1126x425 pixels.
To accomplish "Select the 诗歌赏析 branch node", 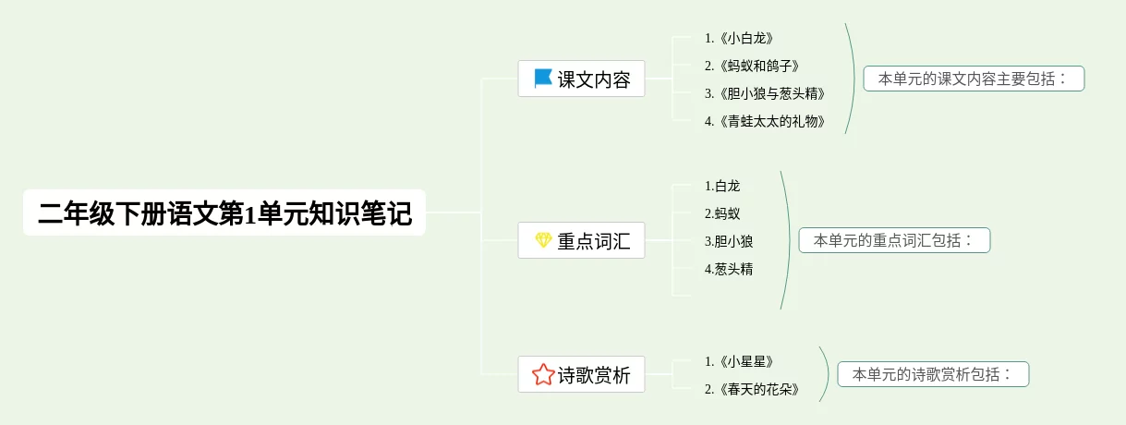I will click(x=581, y=374).
